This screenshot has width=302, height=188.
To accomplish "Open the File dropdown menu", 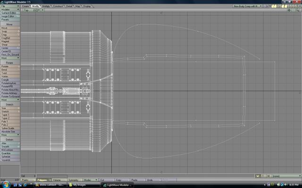I will point(10,6).
